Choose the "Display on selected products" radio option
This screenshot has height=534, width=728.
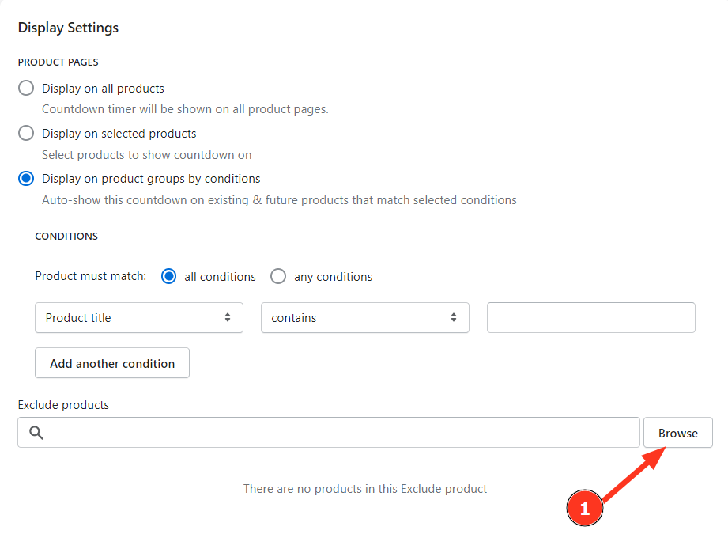coord(26,133)
